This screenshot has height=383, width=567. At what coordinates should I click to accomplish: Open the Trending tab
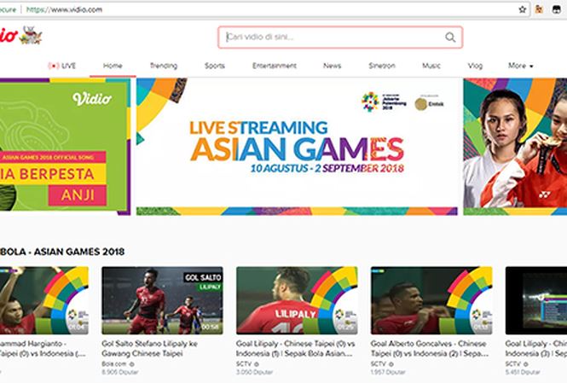[x=164, y=66]
